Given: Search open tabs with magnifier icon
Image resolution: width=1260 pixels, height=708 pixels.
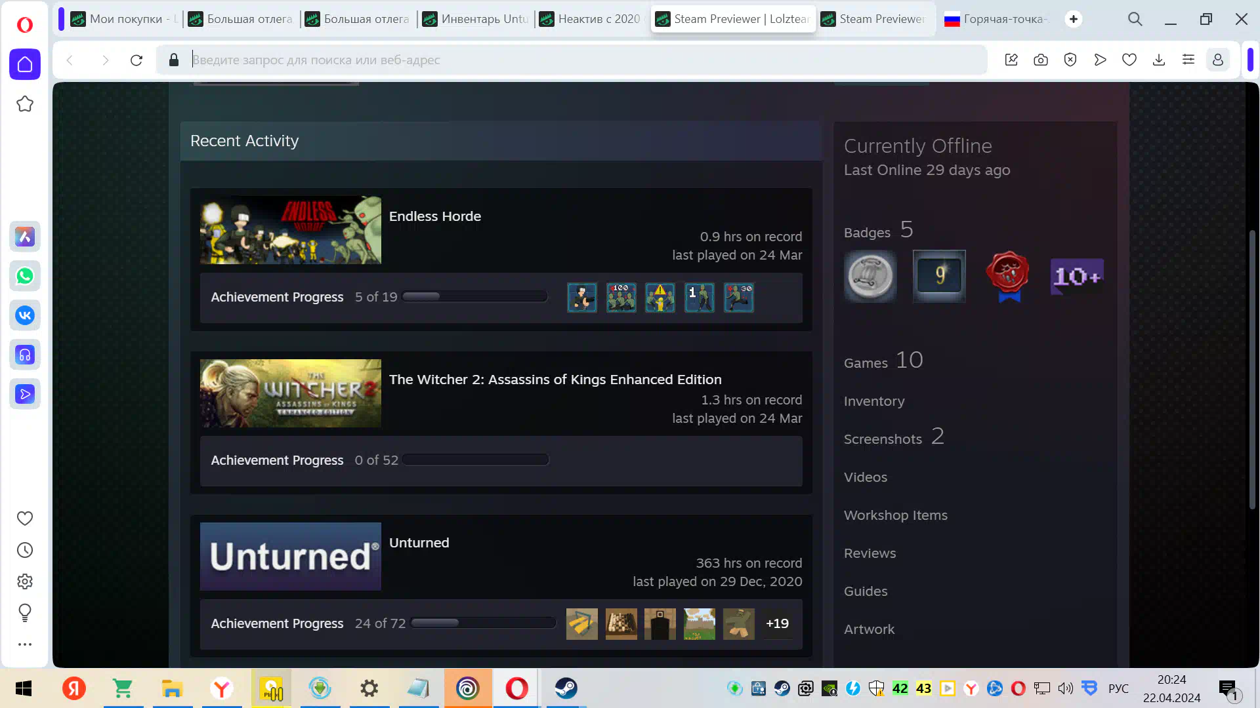Looking at the screenshot, I should 1135,19.
